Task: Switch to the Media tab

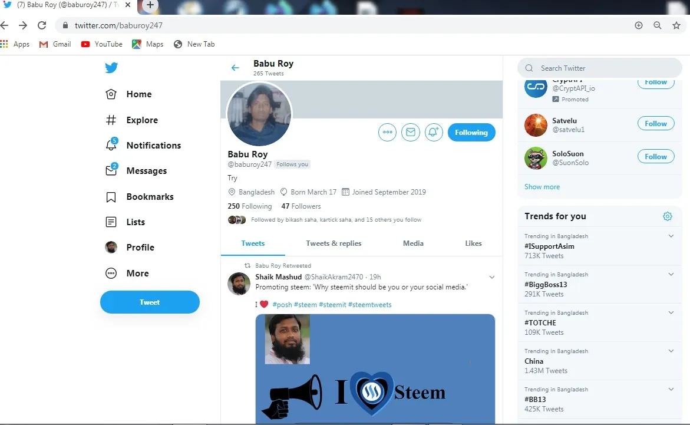Action: [x=413, y=243]
